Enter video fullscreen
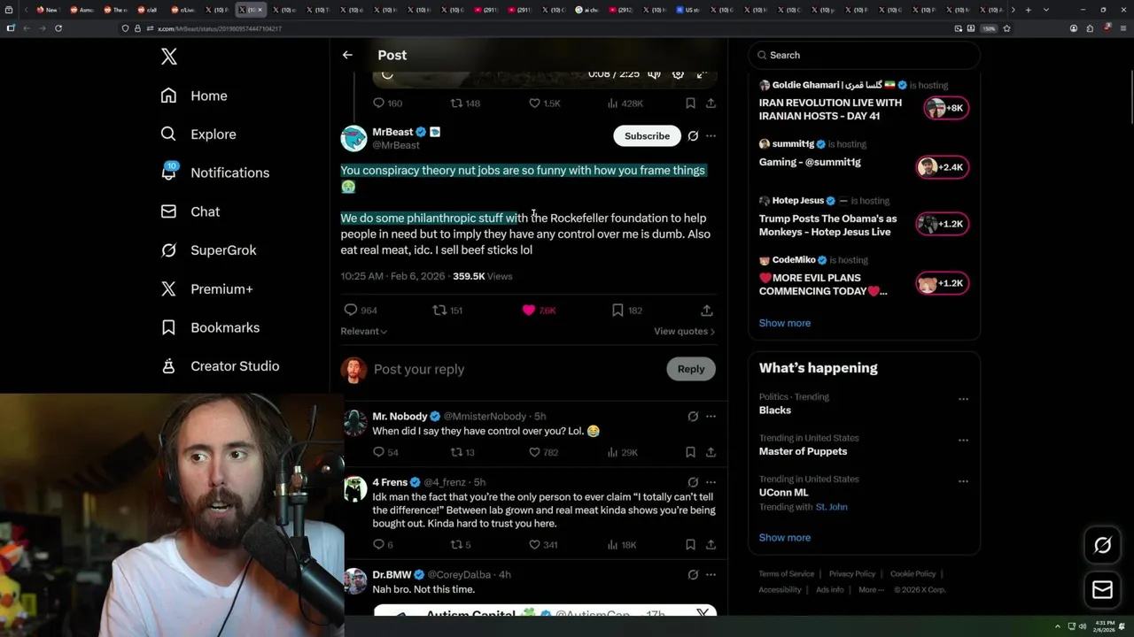The height and width of the screenshot is (637, 1134). (702, 74)
